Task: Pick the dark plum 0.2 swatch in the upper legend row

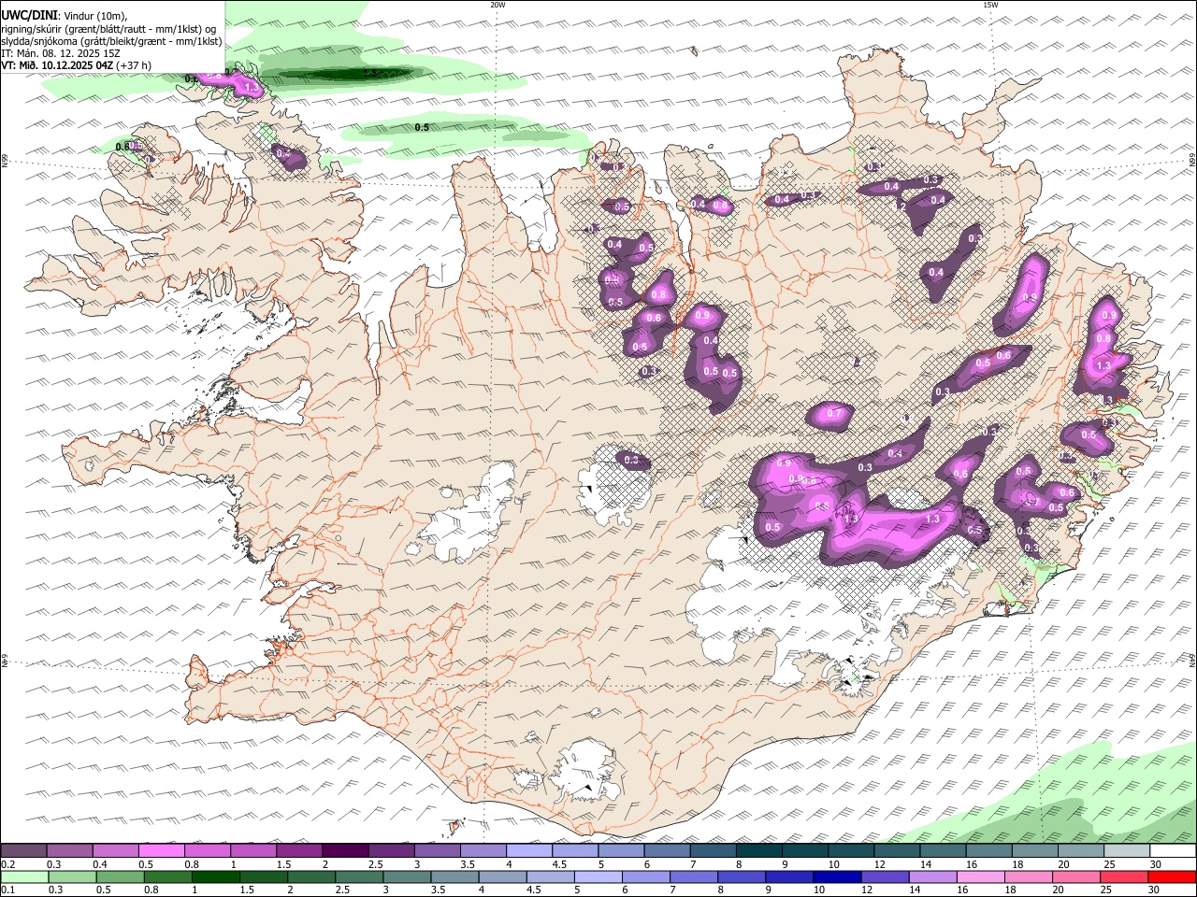Action: coord(23,851)
